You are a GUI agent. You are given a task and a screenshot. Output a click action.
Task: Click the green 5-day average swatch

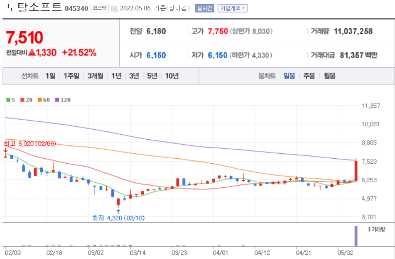click(8, 100)
